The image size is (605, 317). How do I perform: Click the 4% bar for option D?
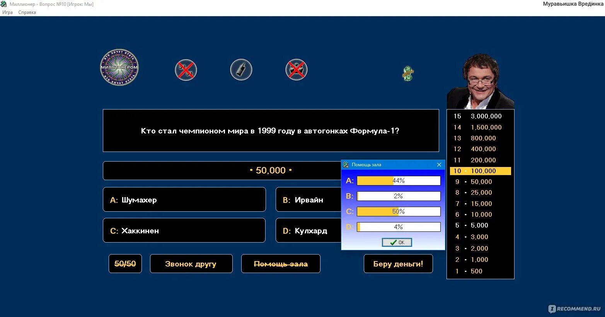point(399,227)
